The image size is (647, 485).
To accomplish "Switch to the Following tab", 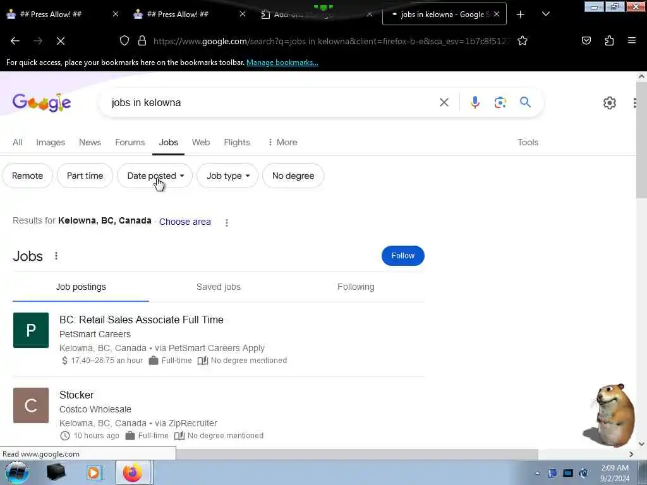I will click(x=356, y=287).
